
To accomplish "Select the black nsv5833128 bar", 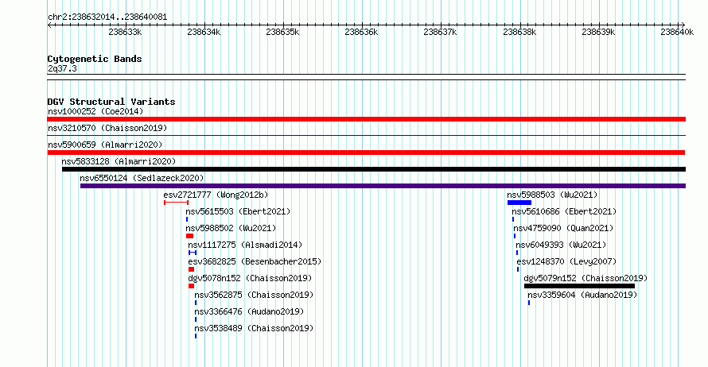I will tap(374, 169).
